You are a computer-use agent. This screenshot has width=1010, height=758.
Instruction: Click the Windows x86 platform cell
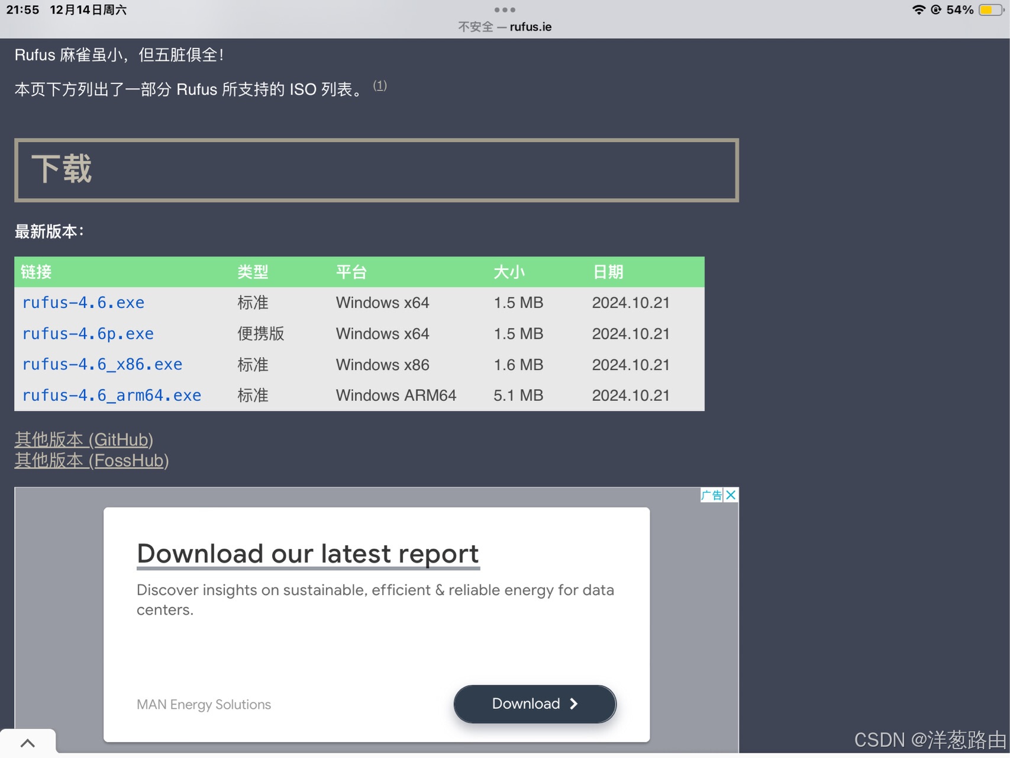coord(383,365)
